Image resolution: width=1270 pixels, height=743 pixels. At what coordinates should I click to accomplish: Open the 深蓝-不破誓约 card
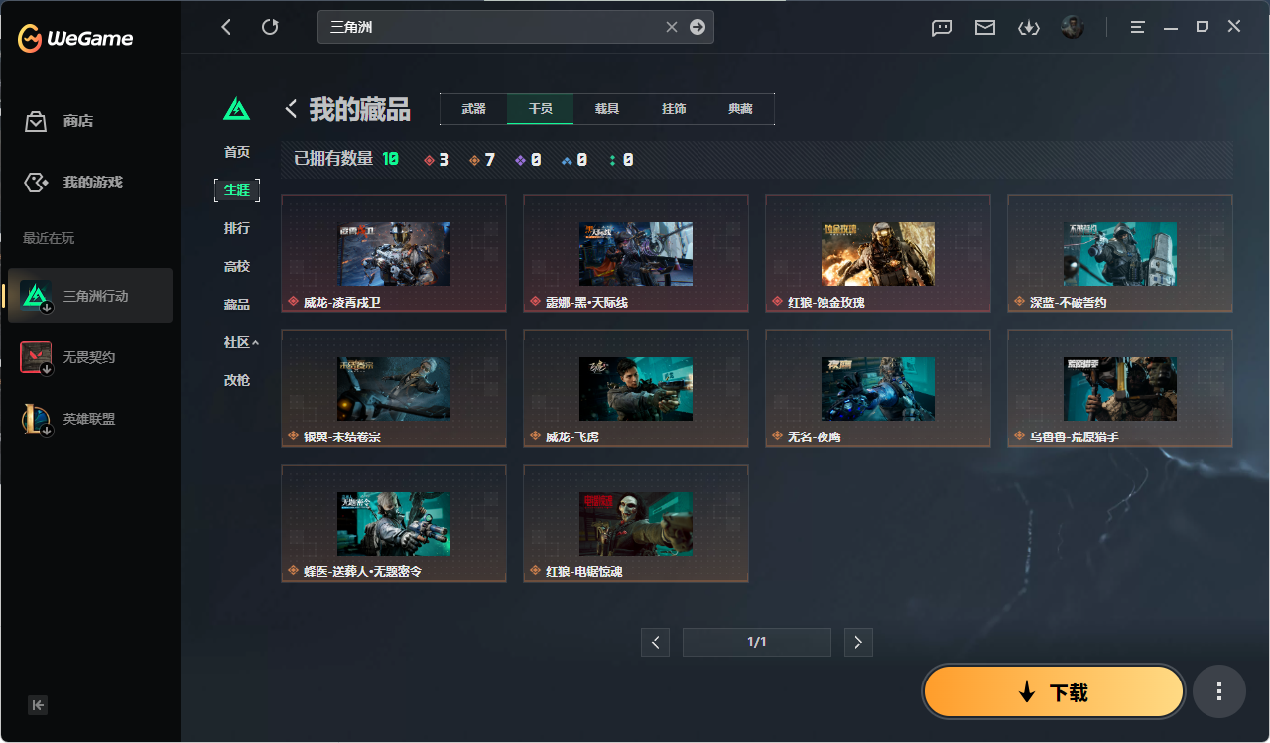tap(1120, 253)
